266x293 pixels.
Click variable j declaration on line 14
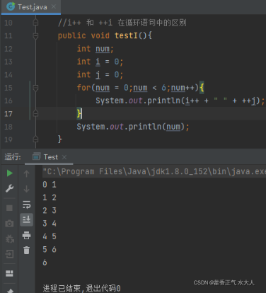[x=98, y=75]
